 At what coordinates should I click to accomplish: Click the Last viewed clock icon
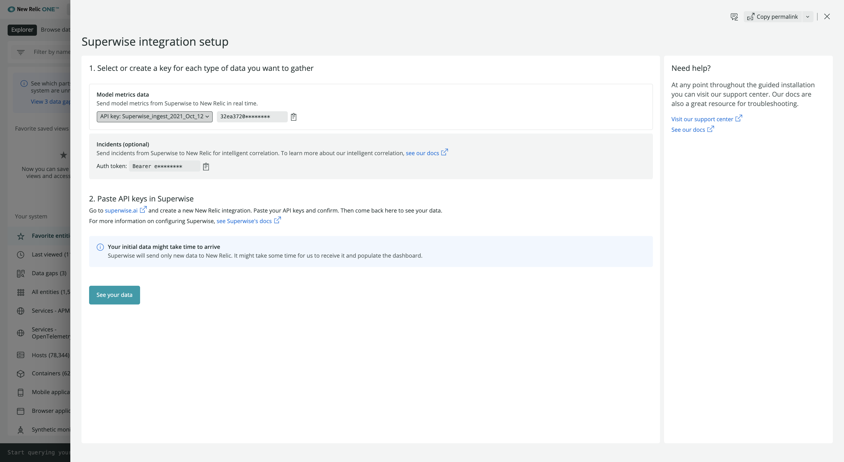(x=21, y=255)
